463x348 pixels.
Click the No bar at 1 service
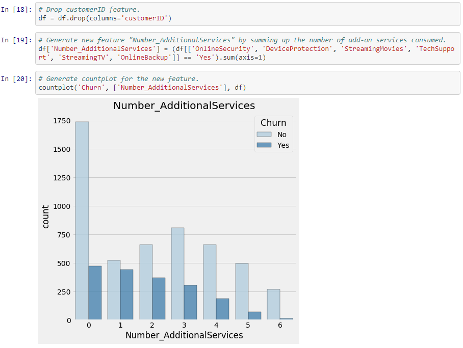pos(114,290)
